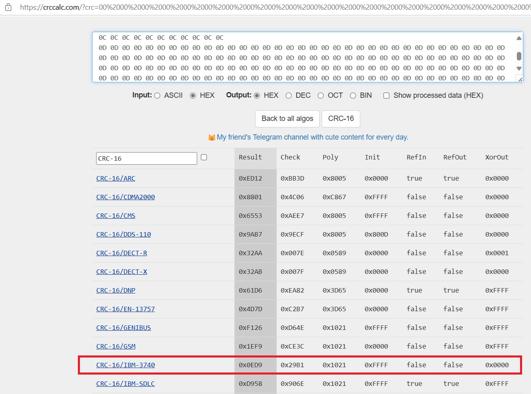This screenshot has height=394, width=531.
Task: Click textarea scroll up arrow
Action: 519,38
